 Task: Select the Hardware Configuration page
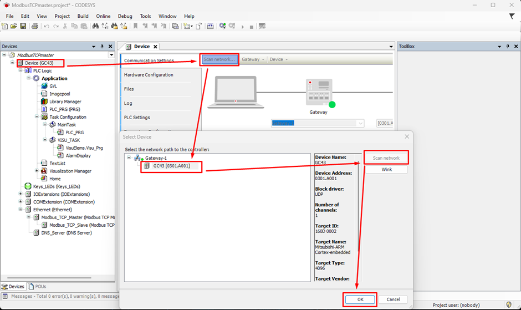(x=149, y=75)
